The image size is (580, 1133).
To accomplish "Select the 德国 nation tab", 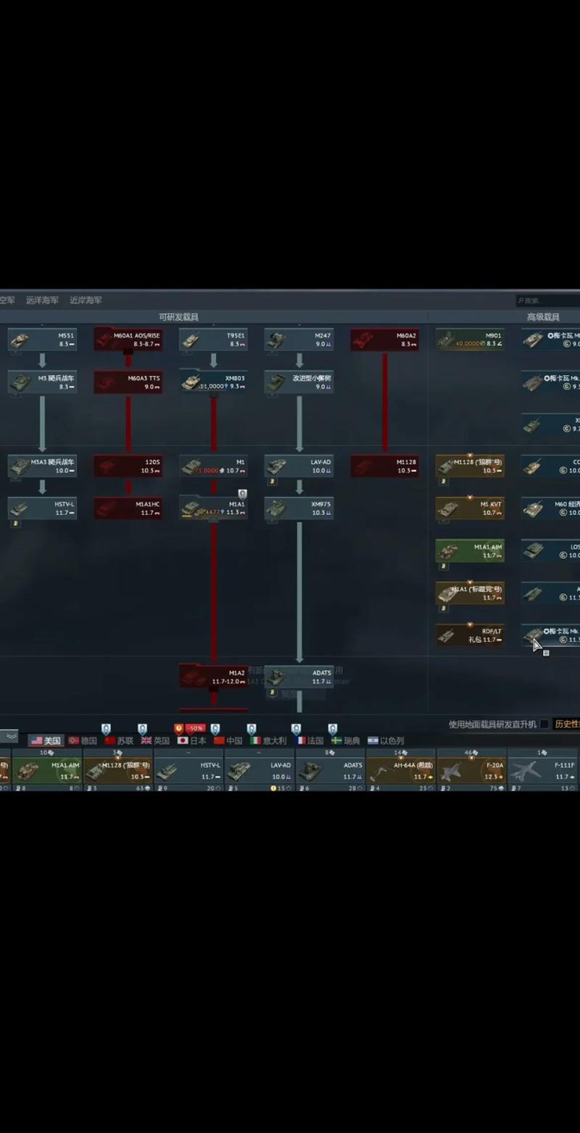I will pos(83,741).
